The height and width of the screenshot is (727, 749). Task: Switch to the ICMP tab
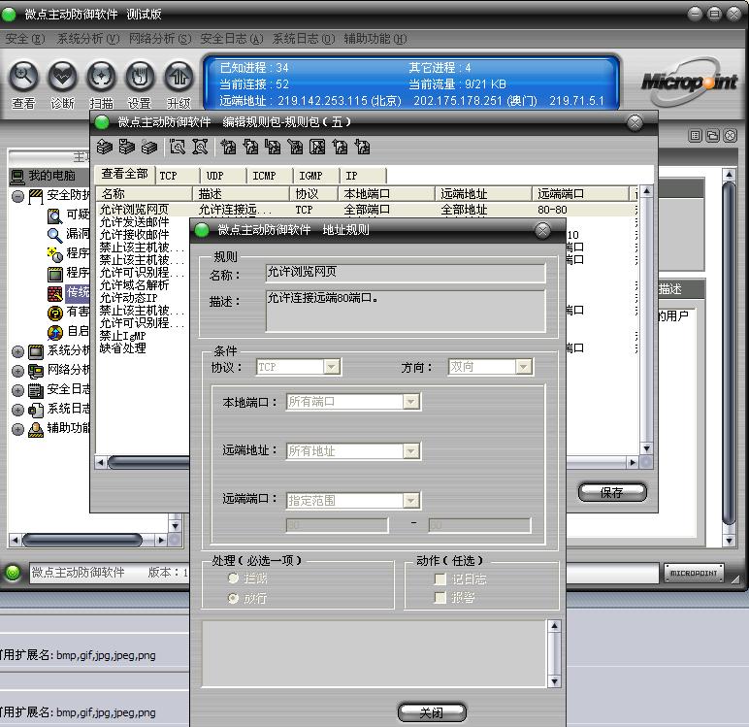pyautogui.click(x=270, y=176)
